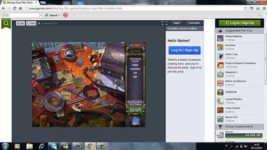
Task: Click the Finders Keepers Christmas thumbnail
Action: tap(220, 65)
